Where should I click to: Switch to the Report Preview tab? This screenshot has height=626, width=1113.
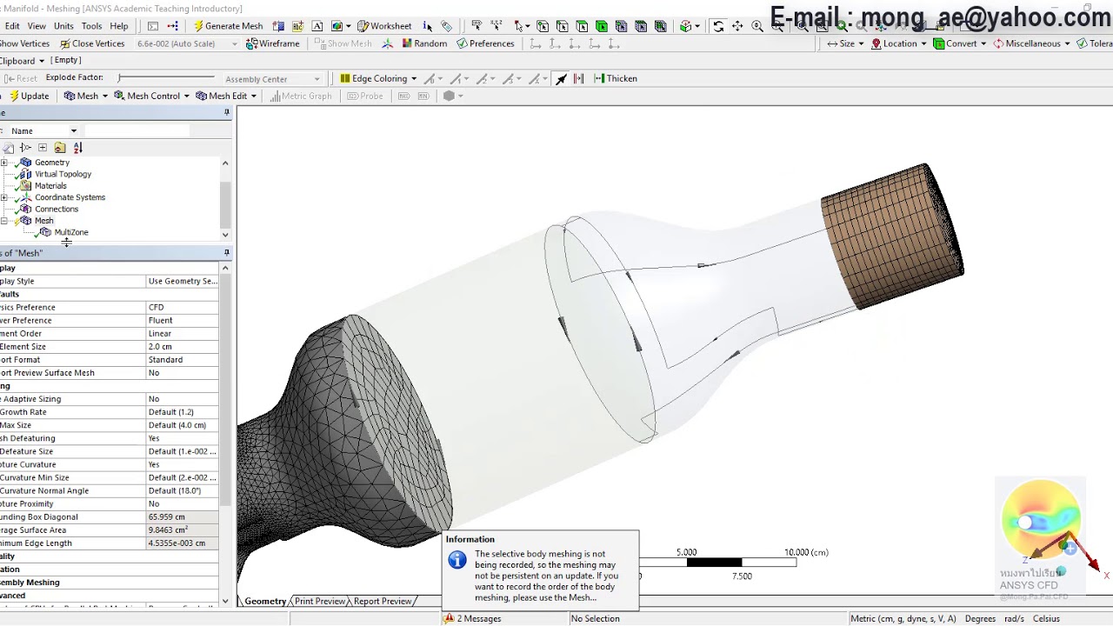382,601
